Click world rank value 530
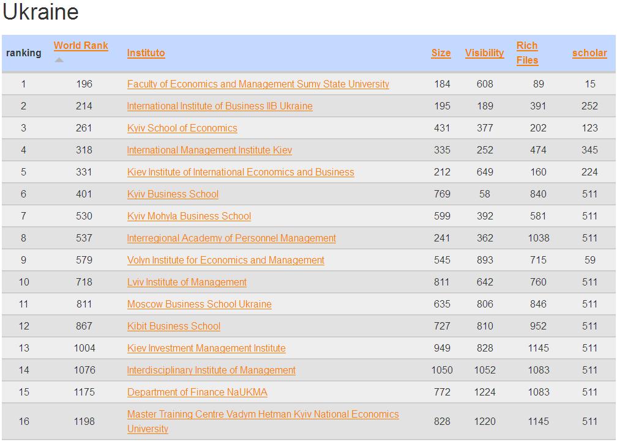The width and height of the screenshot is (617, 442). [84, 216]
